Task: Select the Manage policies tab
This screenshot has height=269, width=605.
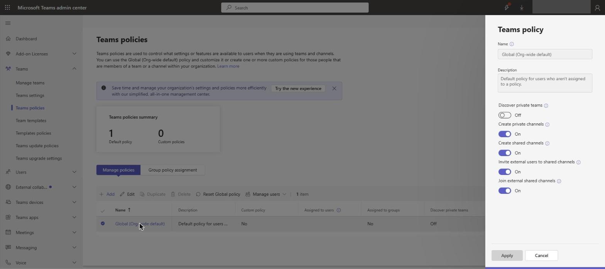Action: 118,170
